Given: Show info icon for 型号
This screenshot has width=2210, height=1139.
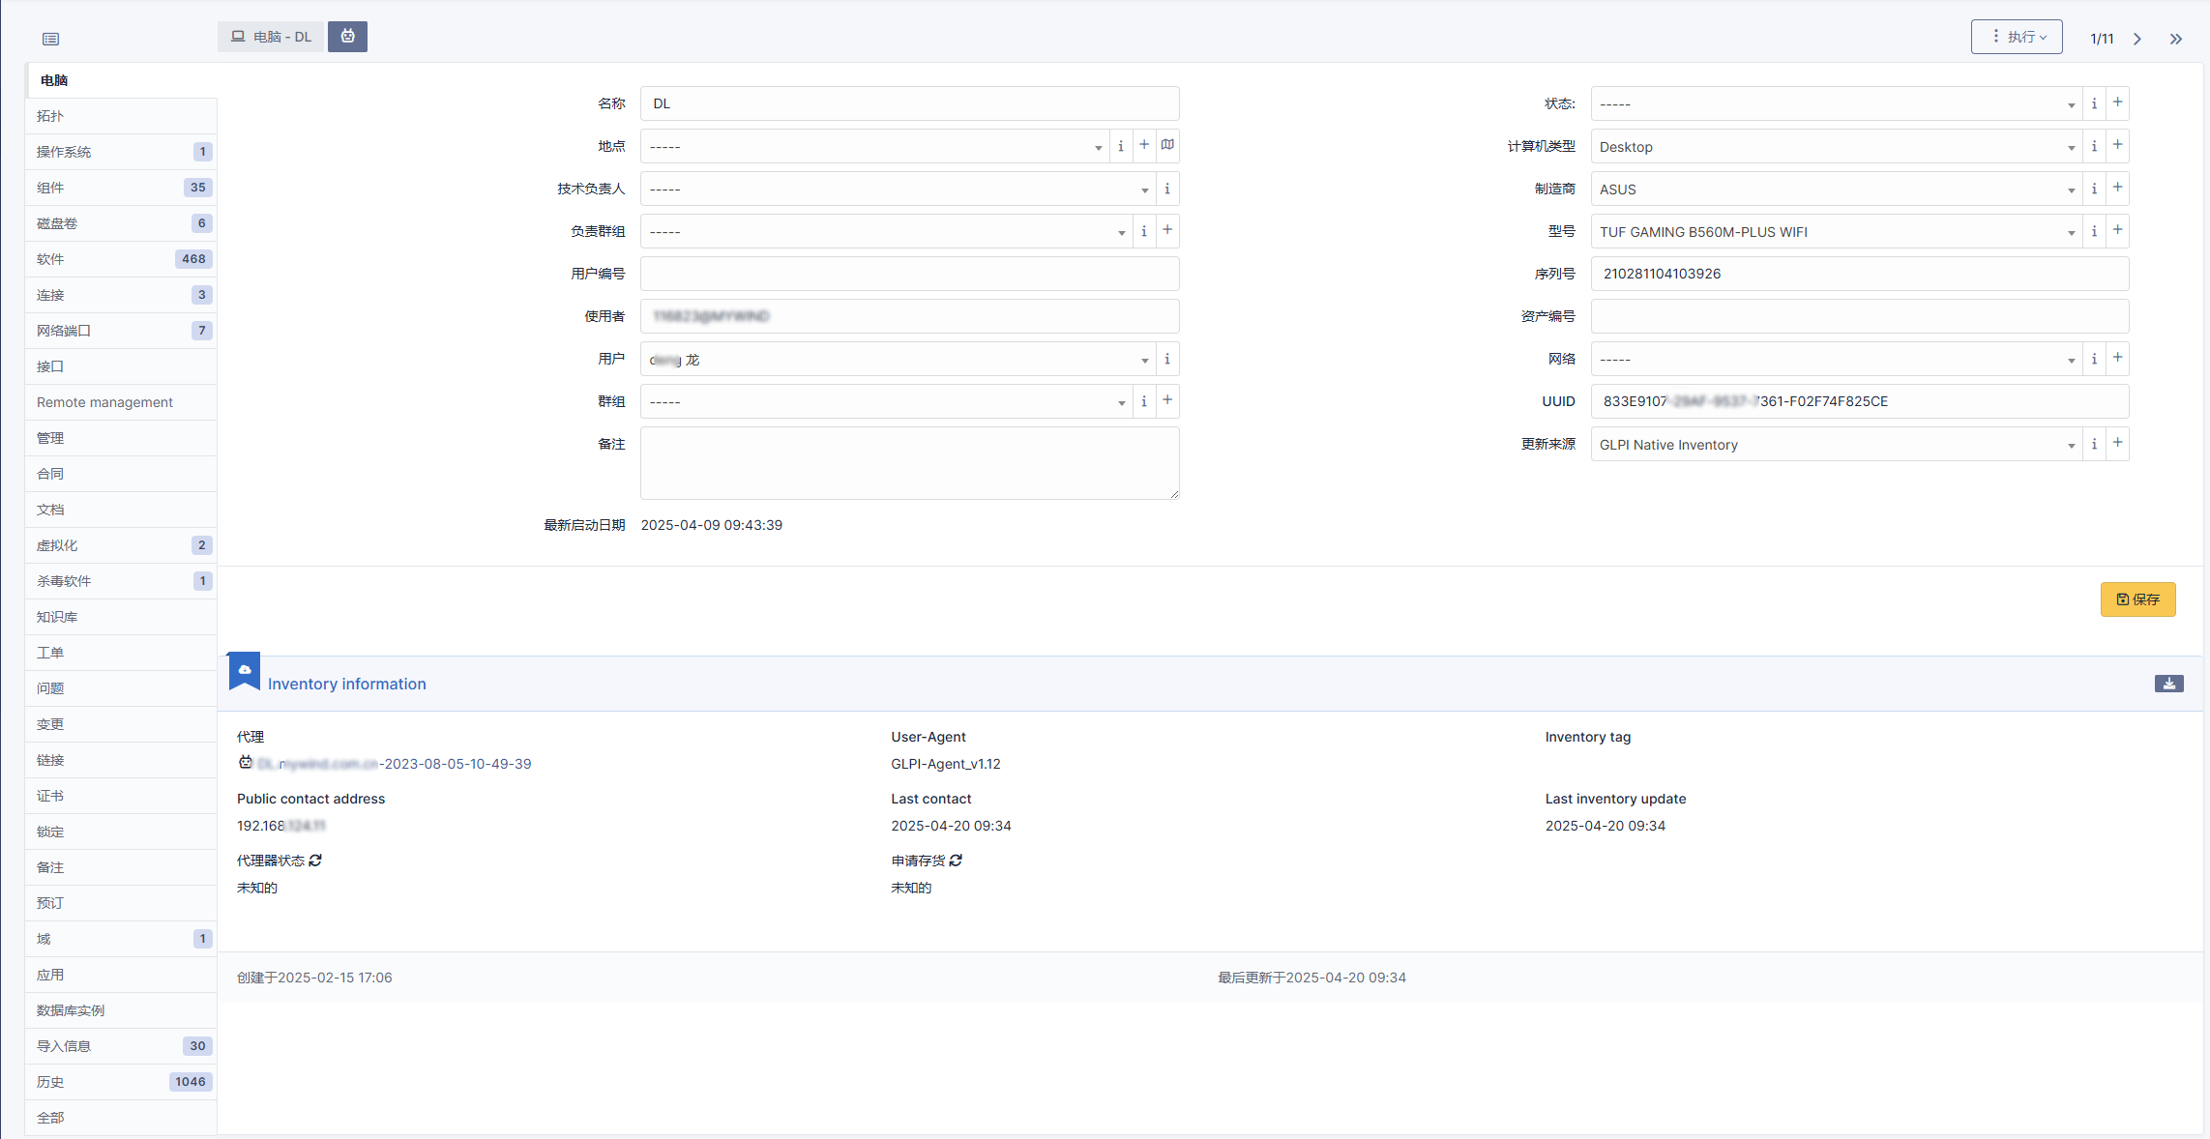Looking at the screenshot, I should tap(2095, 231).
